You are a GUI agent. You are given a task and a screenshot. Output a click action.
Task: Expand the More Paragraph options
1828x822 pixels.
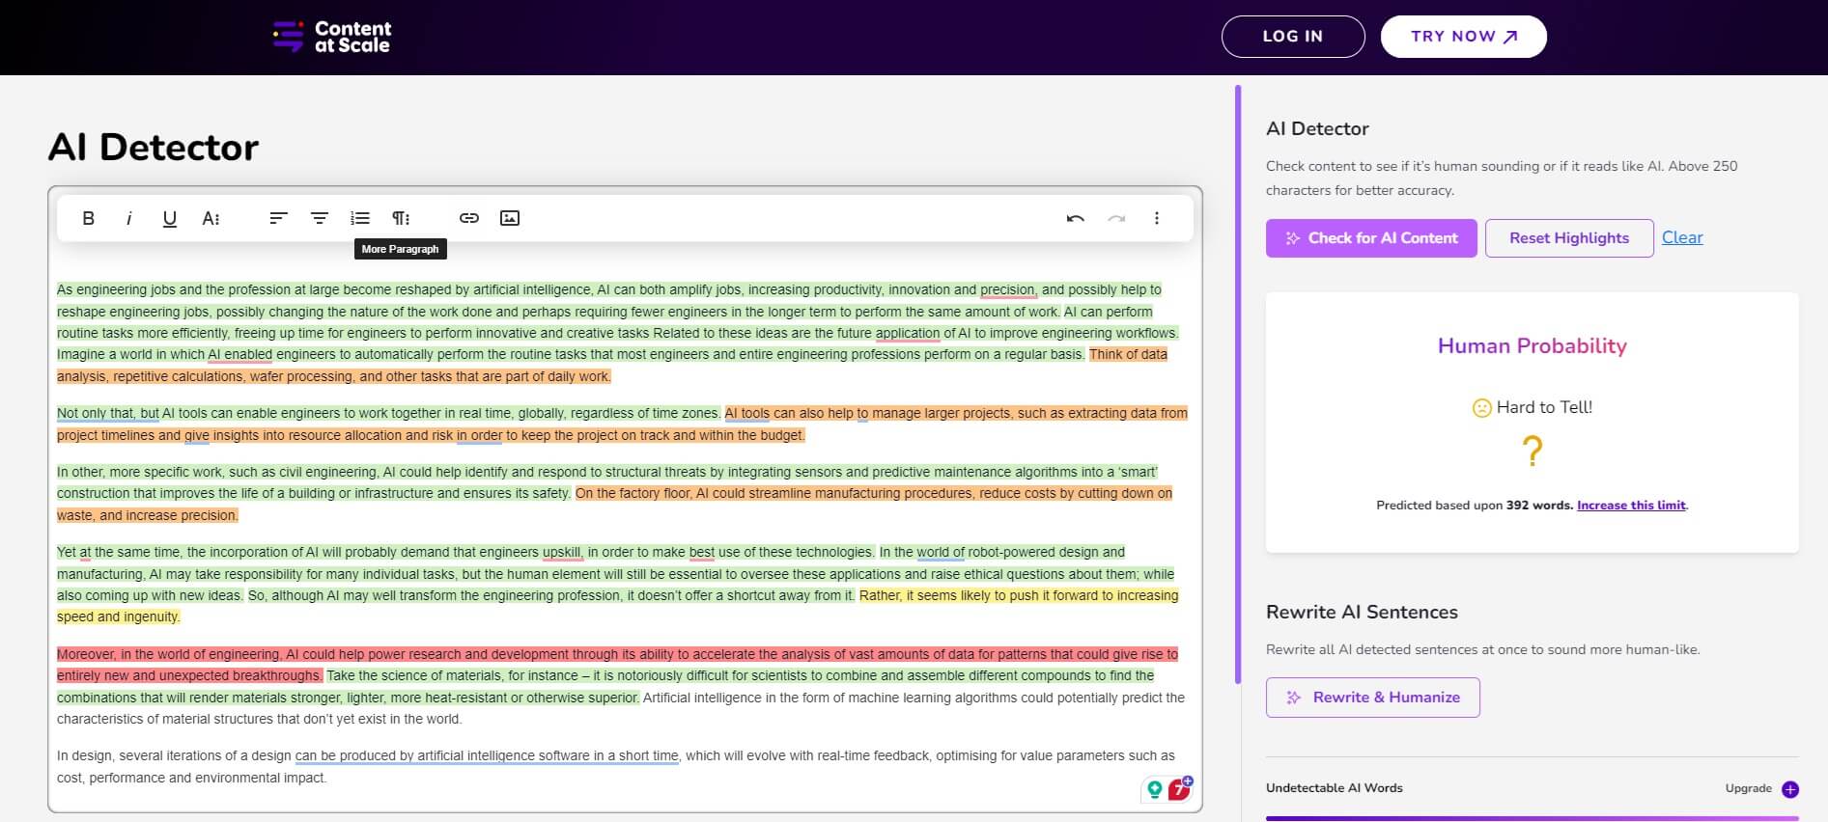401,218
